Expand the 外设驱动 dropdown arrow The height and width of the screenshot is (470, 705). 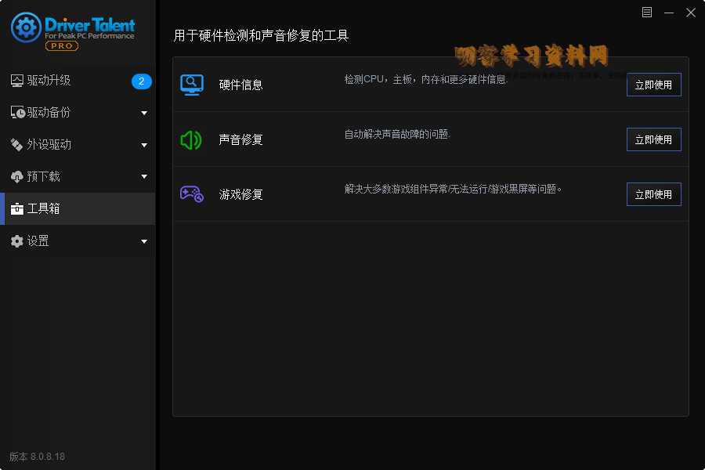pyautogui.click(x=144, y=145)
